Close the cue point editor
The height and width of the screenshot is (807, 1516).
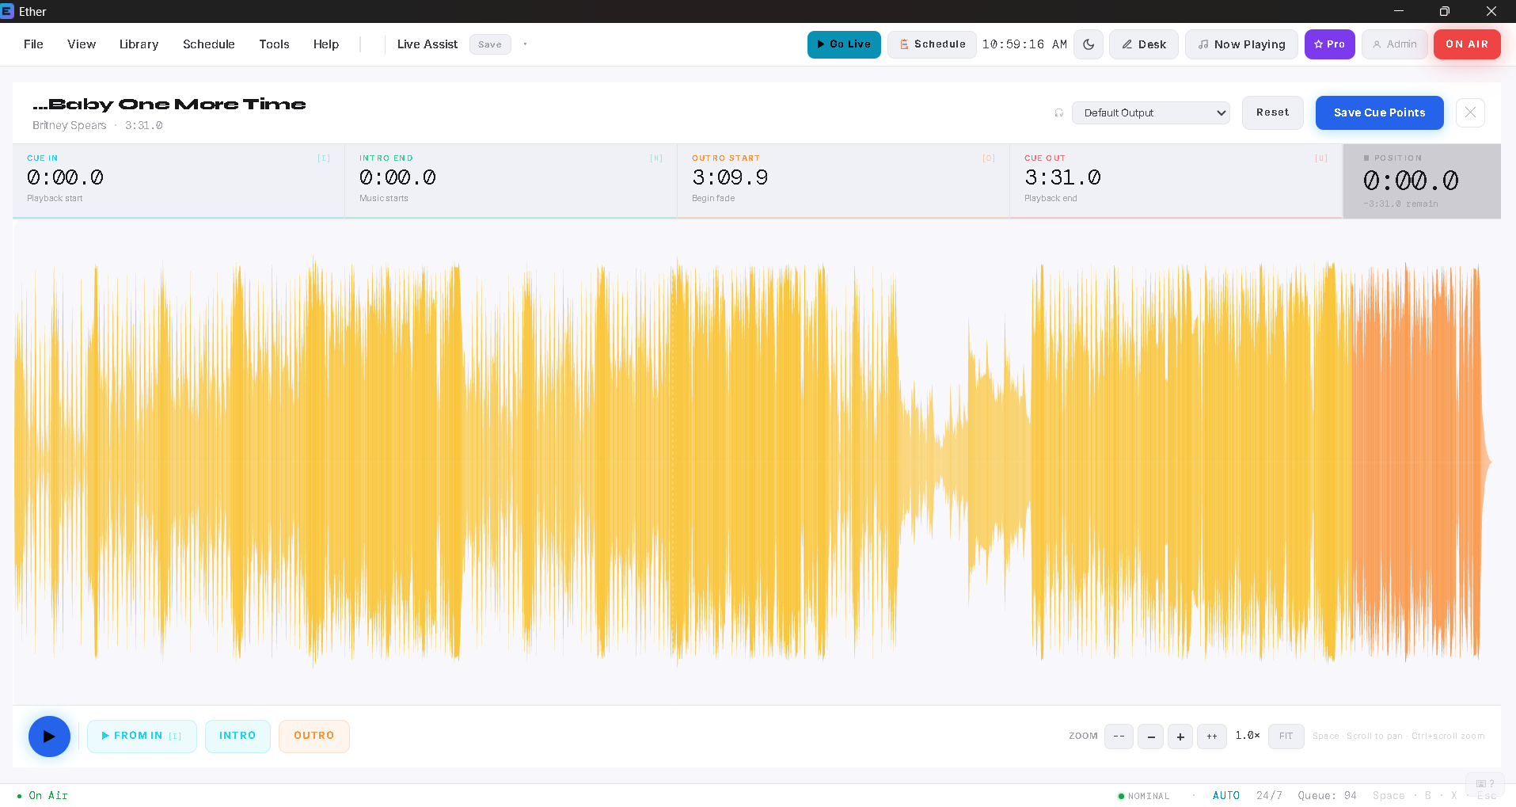coord(1470,112)
